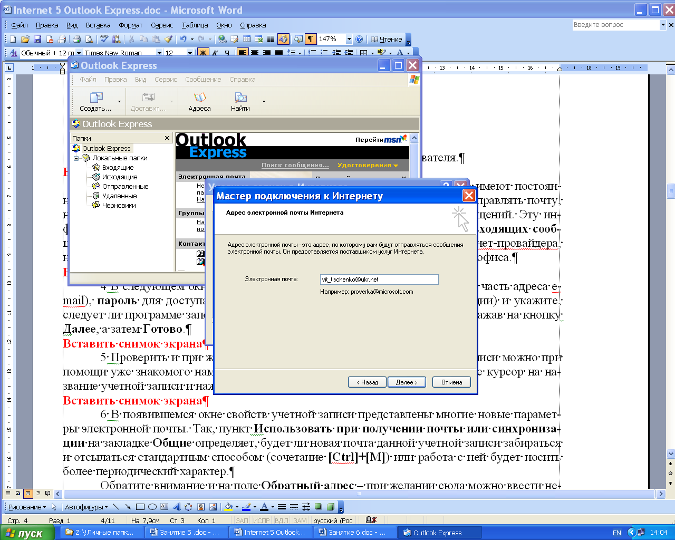This screenshot has width=675, height=540.
Task: Click Найти button in Outlook Express
Action: 240,101
